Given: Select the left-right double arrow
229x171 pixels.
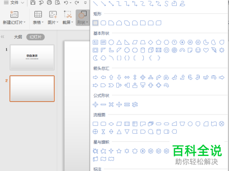Looking at the screenshot, I should click(127, 78).
